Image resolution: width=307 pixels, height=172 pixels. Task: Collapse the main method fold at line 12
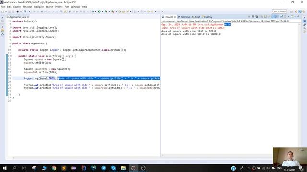point(12,56)
